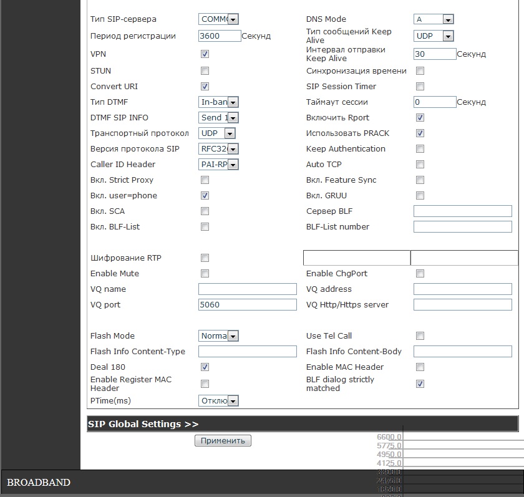524x497 pixels.
Task: Open Тип сообщений Keep Alive dropdown
Action: point(434,36)
